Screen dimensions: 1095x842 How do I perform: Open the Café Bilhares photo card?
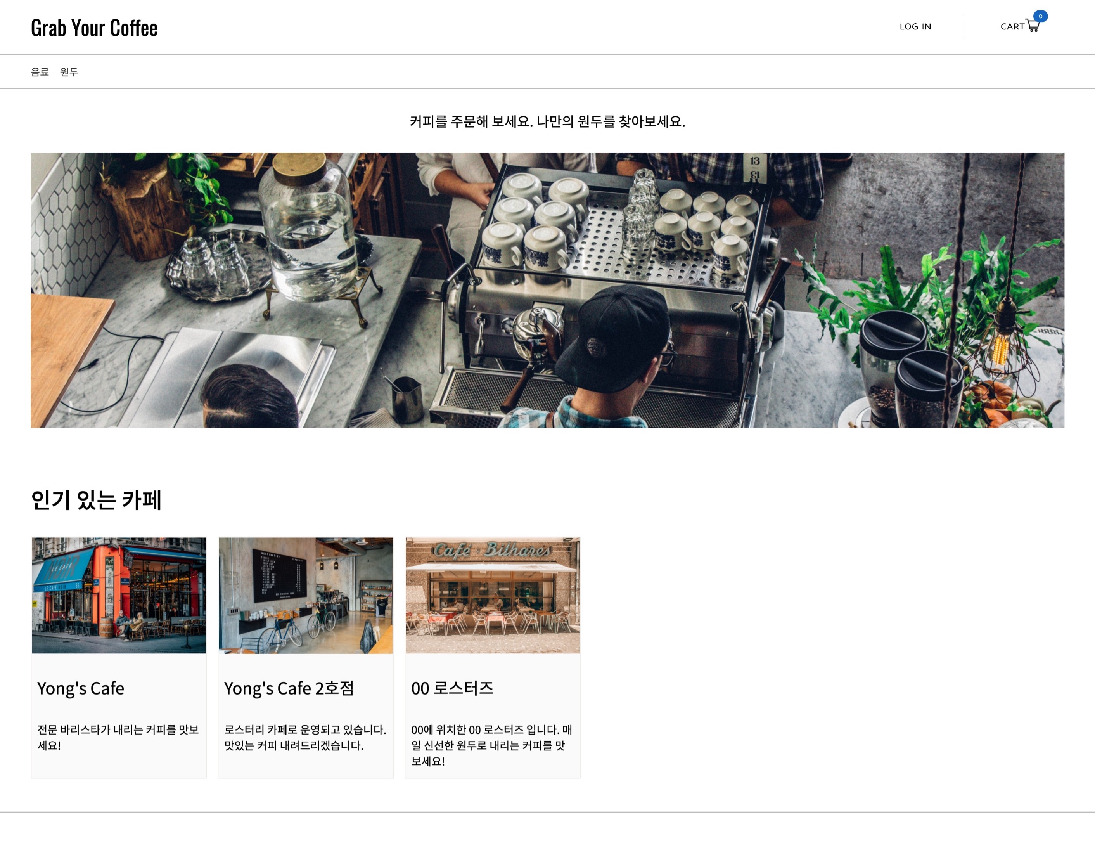point(492,595)
